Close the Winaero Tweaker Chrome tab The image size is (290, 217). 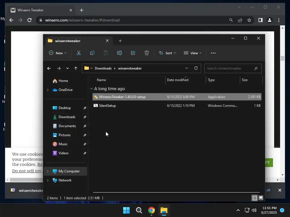(71, 10)
